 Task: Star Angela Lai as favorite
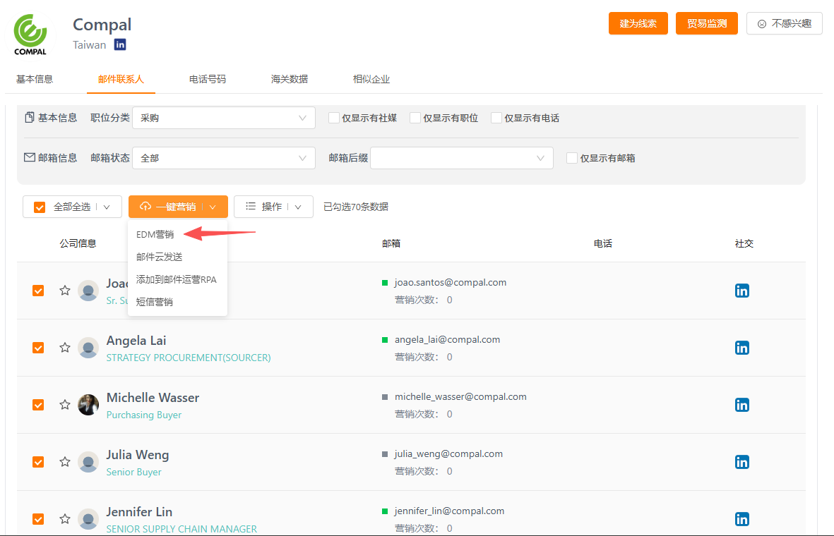click(65, 348)
